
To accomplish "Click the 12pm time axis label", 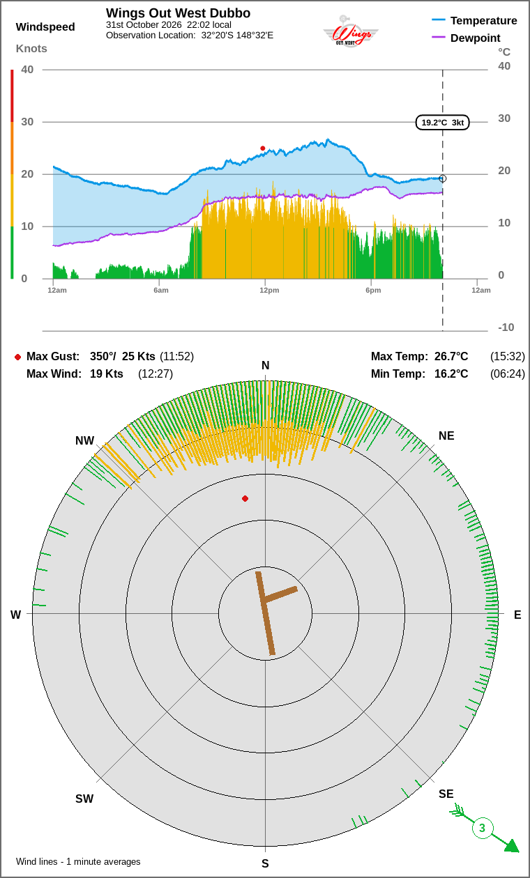I will 269,290.
